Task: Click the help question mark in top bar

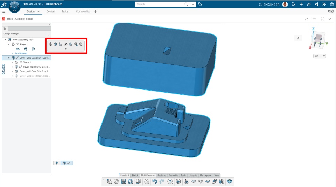Action: tap(332, 4)
